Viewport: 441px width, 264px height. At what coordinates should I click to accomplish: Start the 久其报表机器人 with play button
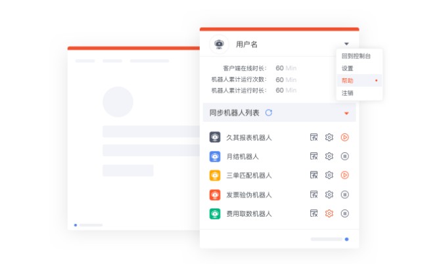point(345,137)
